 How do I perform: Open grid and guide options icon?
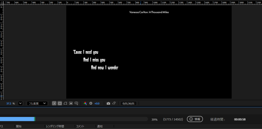[76, 103]
